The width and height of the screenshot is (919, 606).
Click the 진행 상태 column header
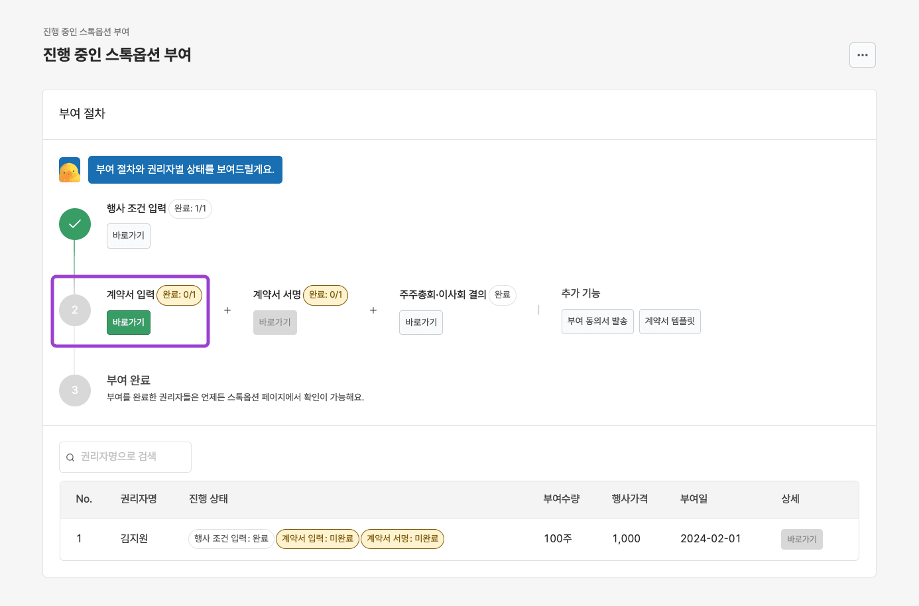[x=208, y=499]
